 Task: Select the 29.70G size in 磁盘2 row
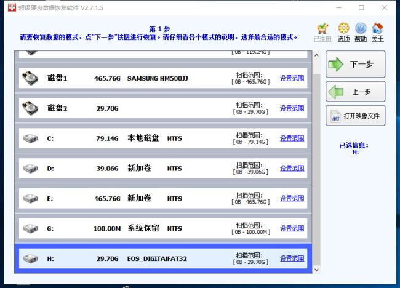coord(107,108)
